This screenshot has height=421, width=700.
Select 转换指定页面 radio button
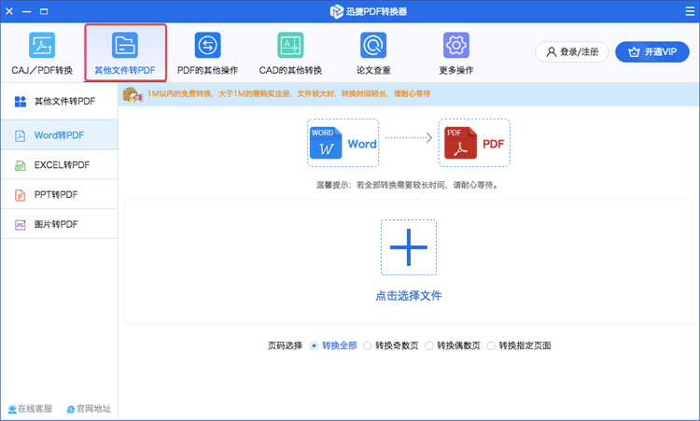[x=491, y=345]
